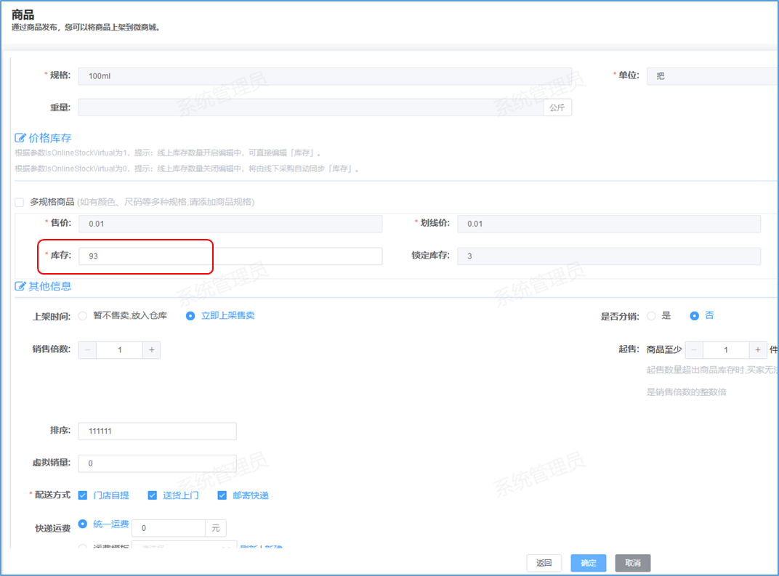
Task: Focus the 规格 field containing 100ml
Action: click(325, 76)
